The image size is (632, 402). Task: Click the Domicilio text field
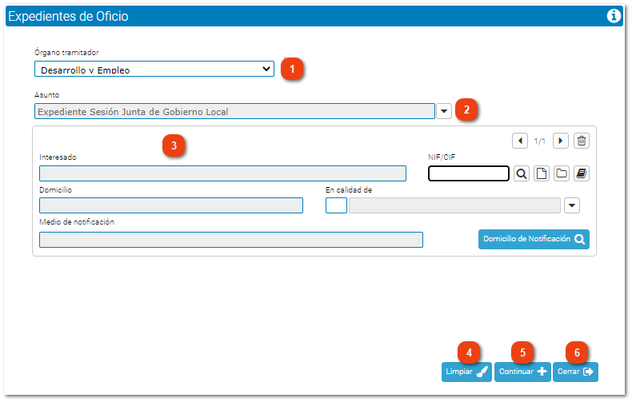point(171,205)
